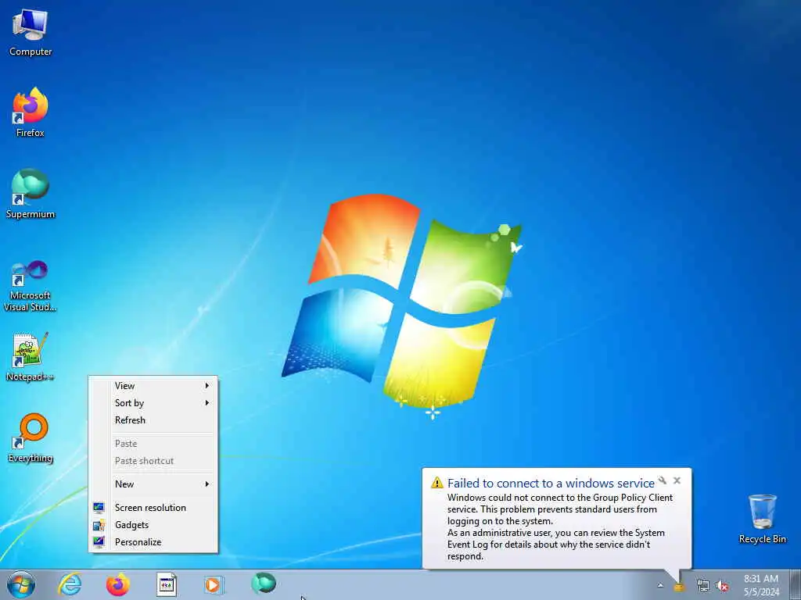Screen dimensions: 801x600
Task: Click the yellow notification tray icon
Action: (x=679, y=587)
